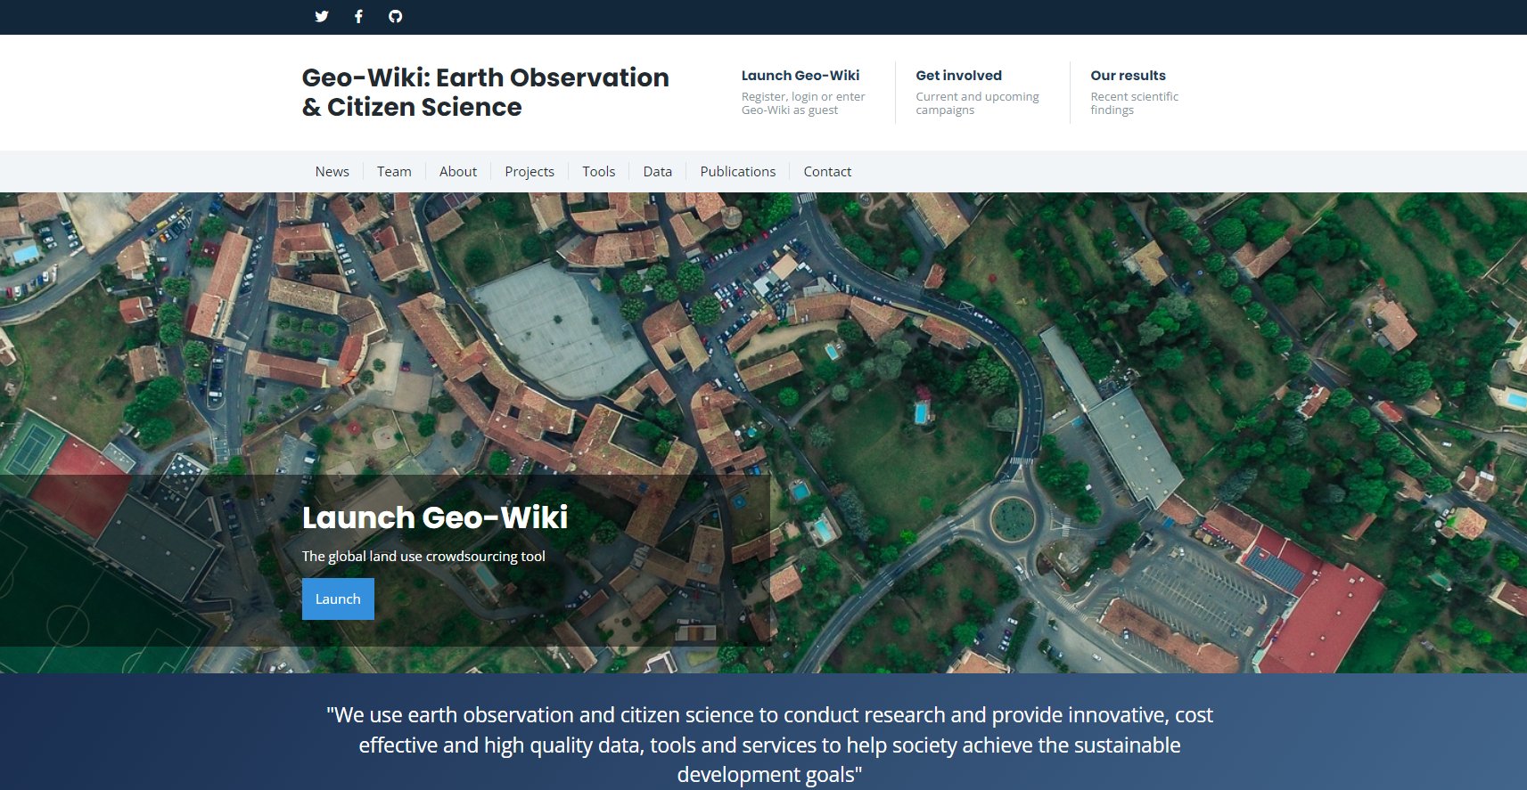The width and height of the screenshot is (1527, 790).
Task: Open the Get involved header link
Action: 958,76
